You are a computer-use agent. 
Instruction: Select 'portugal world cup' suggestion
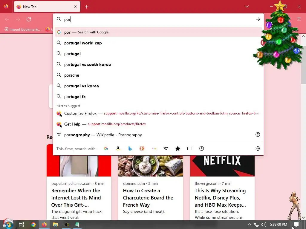[x=158, y=43]
